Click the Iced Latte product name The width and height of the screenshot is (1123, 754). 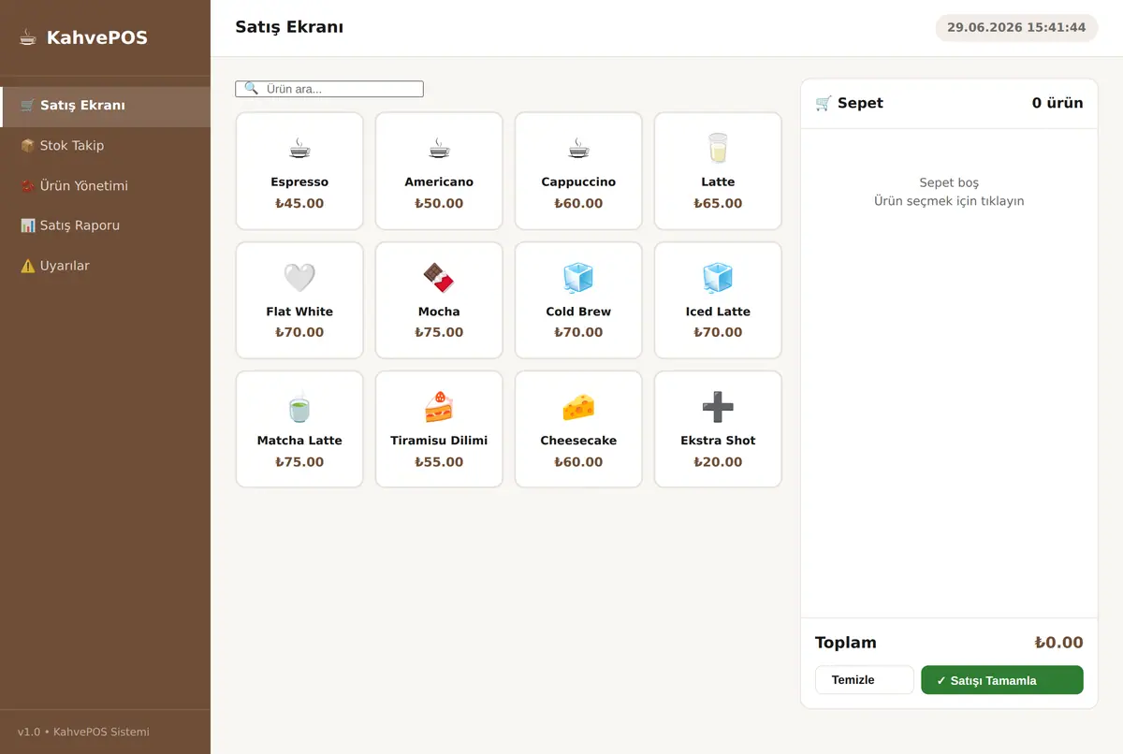[718, 312]
